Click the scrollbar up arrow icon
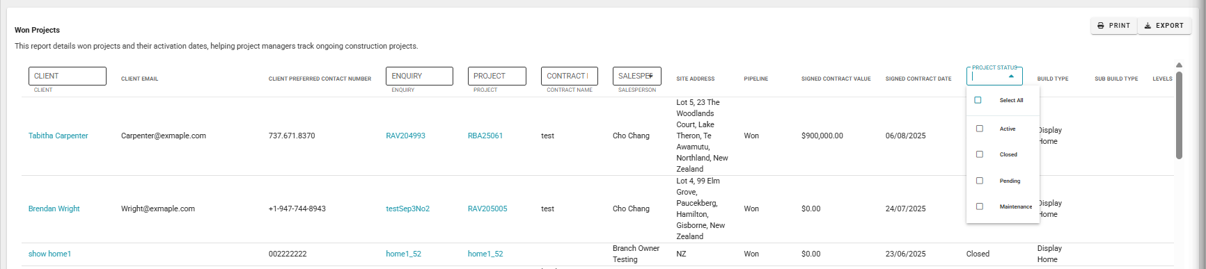 (x=1179, y=65)
